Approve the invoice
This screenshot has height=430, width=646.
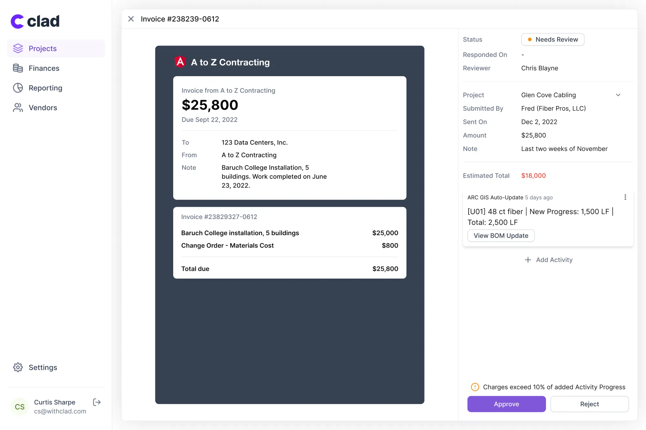click(506, 404)
